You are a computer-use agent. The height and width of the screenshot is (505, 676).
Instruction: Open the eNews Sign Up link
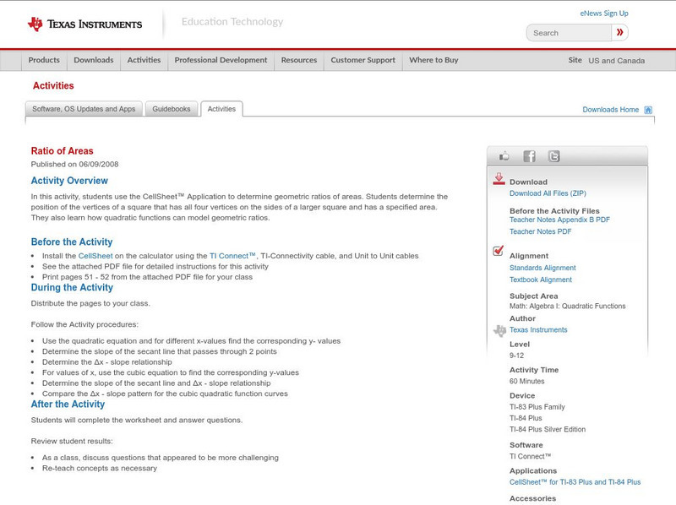[x=604, y=14]
